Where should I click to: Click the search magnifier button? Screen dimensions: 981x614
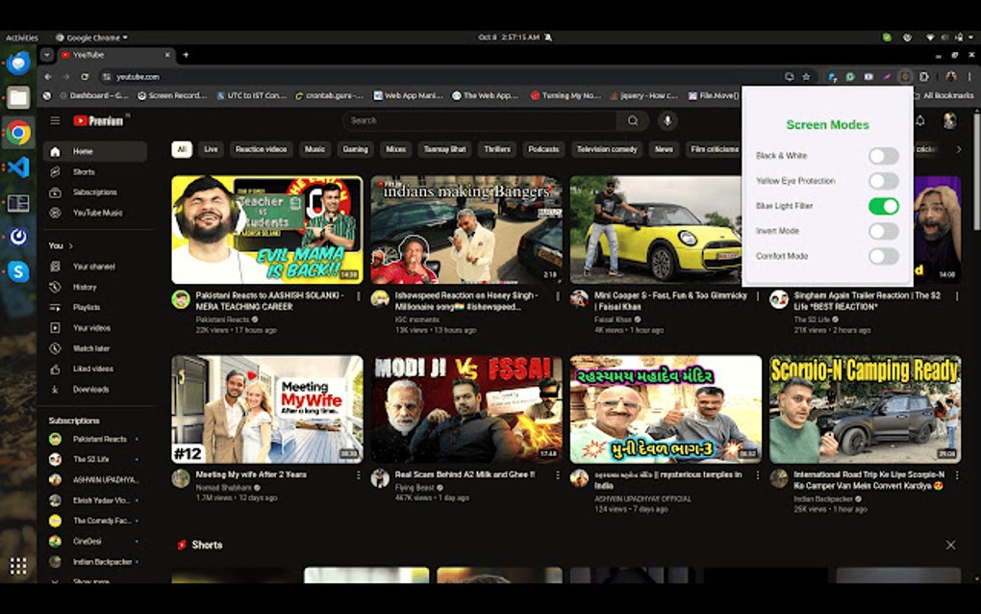633,121
